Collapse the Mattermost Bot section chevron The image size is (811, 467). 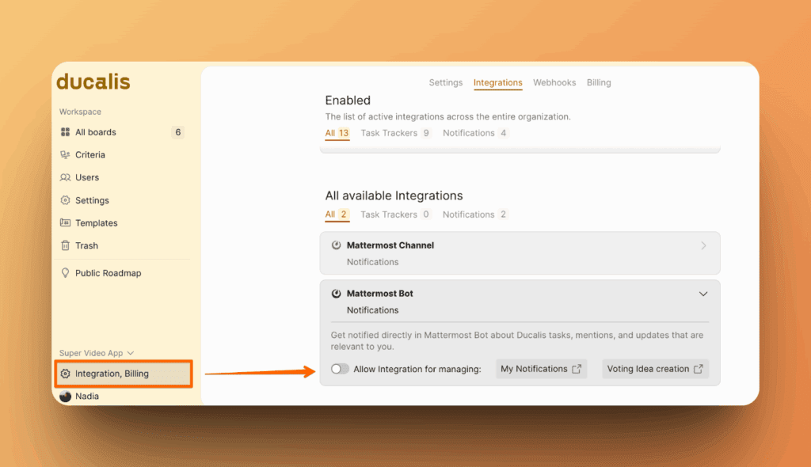[703, 294]
